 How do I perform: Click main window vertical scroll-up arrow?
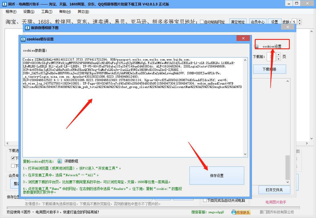point(311,31)
